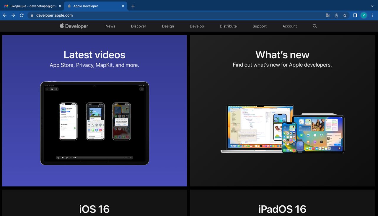The width and height of the screenshot is (378, 216).
Task: Toggle the browser side panel icon
Action: click(355, 15)
